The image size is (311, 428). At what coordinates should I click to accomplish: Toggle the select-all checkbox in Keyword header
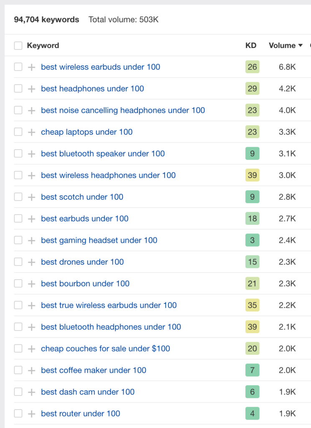[x=18, y=46]
